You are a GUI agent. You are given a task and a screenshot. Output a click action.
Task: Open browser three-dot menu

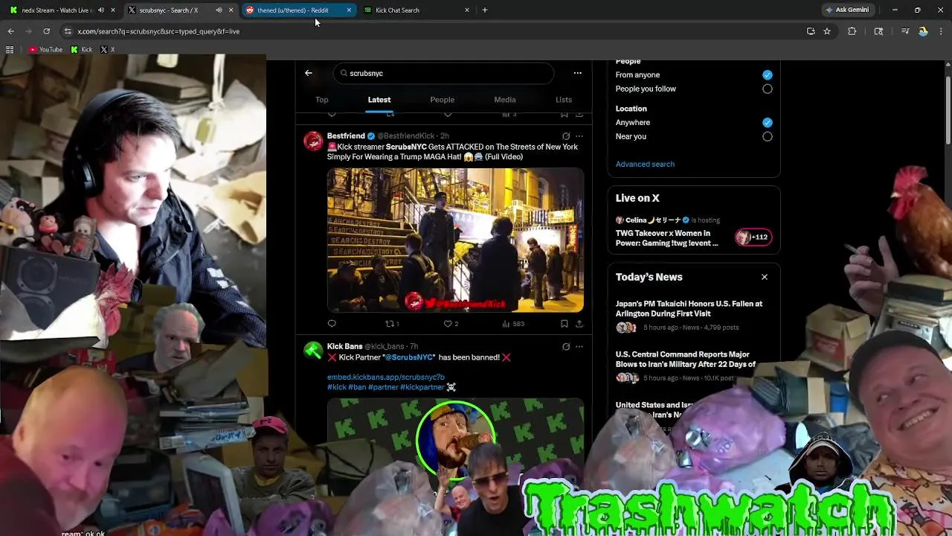pyautogui.click(x=941, y=31)
